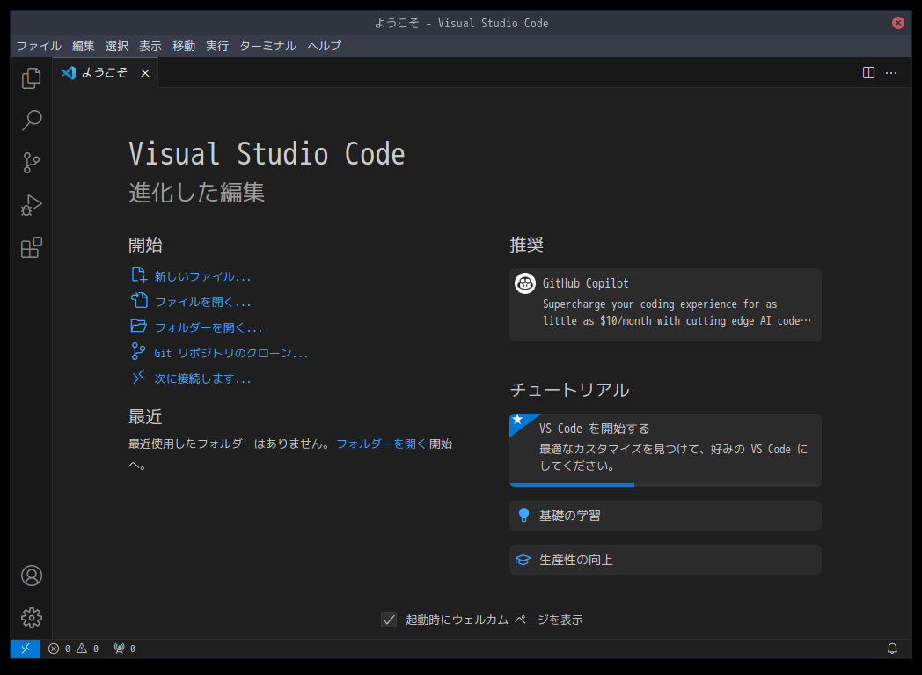The width and height of the screenshot is (922, 675).
Task: Click the GitHub Copilot icon
Action: tap(525, 283)
